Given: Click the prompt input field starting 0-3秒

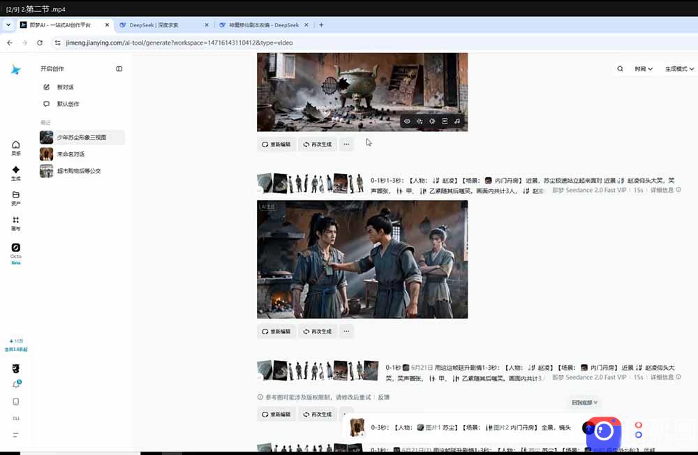Looking at the screenshot, I should [471, 427].
